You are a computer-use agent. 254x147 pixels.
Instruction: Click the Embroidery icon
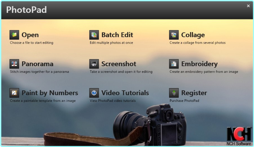pyautogui.click(x=174, y=64)
